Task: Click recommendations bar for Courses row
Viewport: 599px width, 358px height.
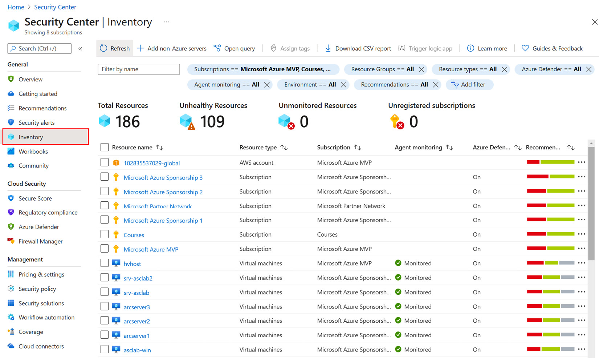Action: (x=551, y=234)
